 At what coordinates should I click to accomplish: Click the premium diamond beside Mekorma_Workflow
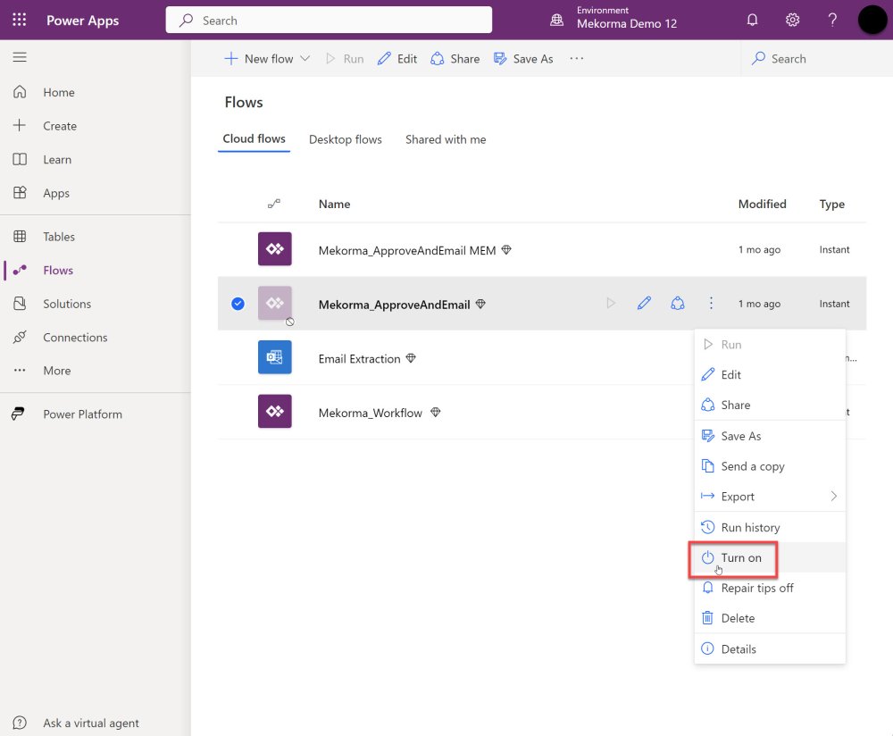pyautogui.click(x=435, y=413)
